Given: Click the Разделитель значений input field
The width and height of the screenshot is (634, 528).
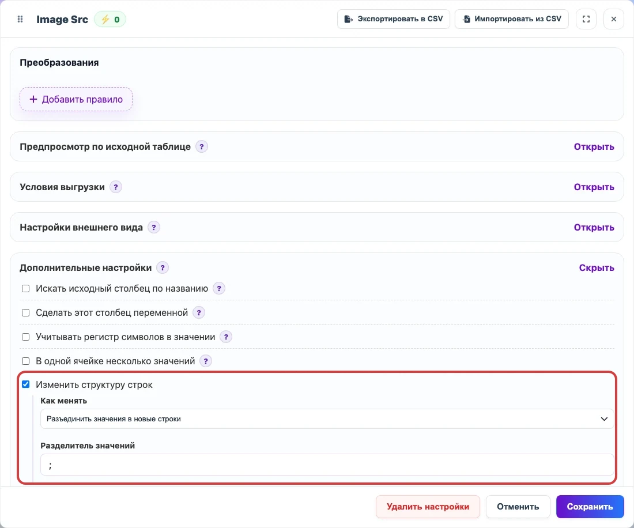Looking at the screenshot, I should 327,465.
